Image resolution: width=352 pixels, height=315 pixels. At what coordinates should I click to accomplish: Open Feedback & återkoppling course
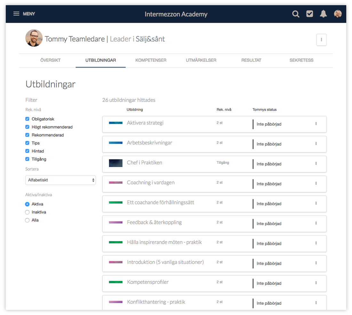(155, 222)
